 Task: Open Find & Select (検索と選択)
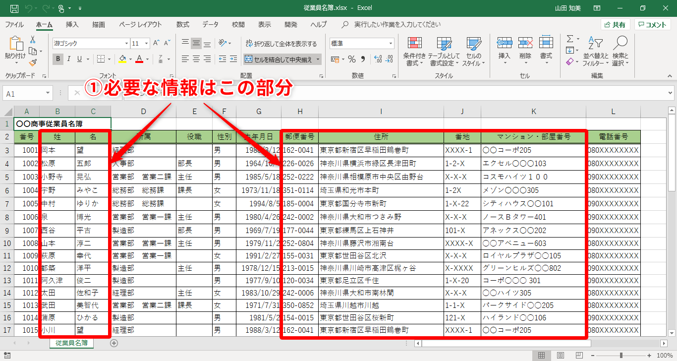(620, 52)
